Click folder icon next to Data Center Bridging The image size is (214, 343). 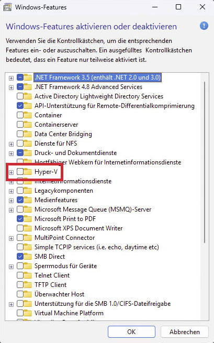28,134
